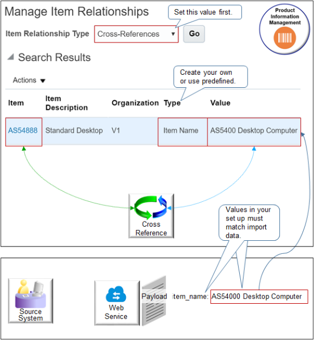Image resolution: width=314 pixels, height=340 pixels.
Task: Select the Item Name type cell
Action: point(183,132)
